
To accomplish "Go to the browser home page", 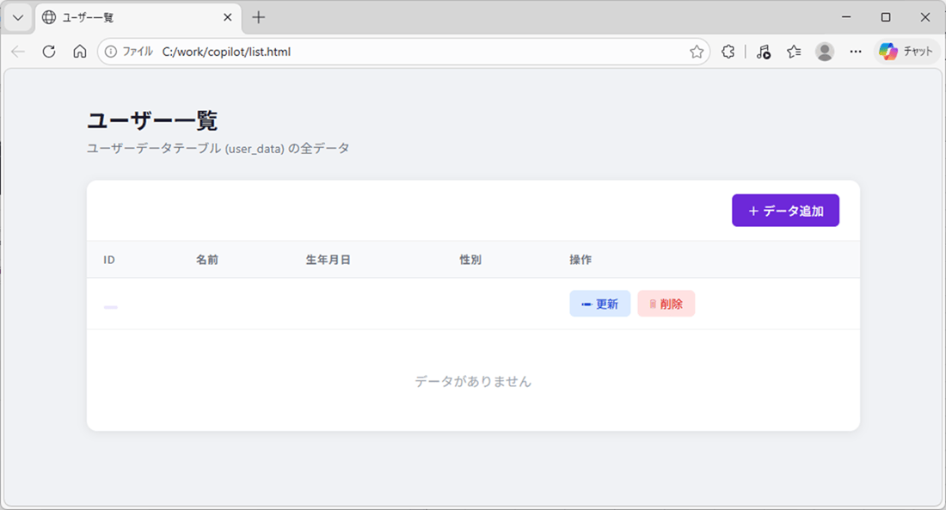I will pyautogui.click(x=80, y=52).
